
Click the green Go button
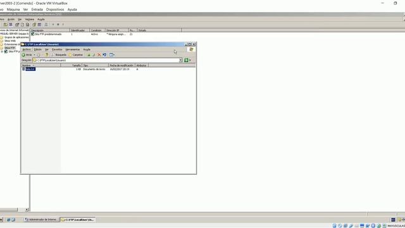pos(186,60)
